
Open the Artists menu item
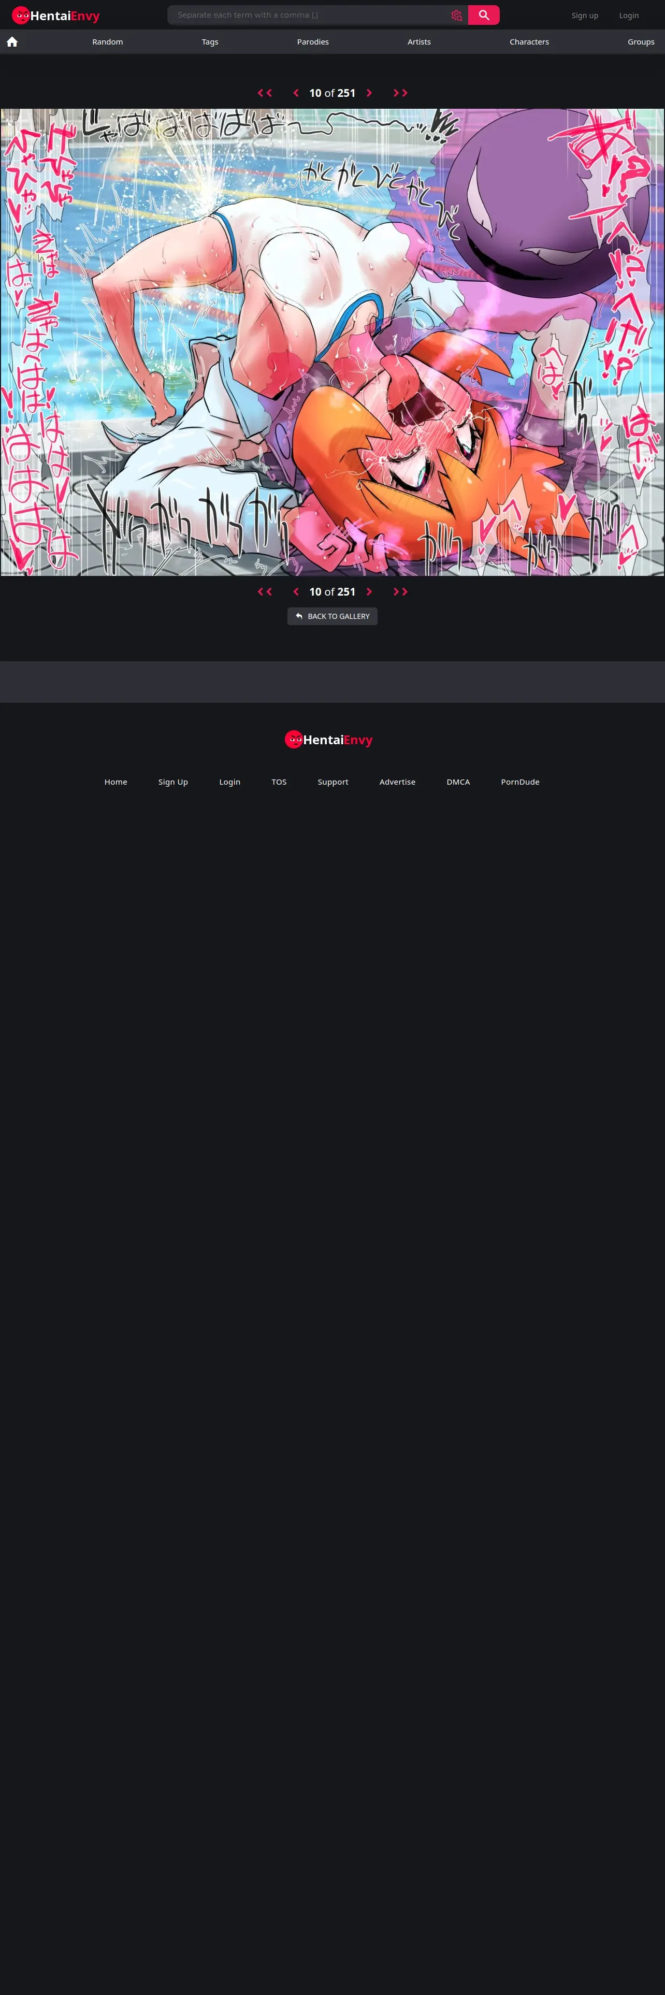(x=420, y=42)
